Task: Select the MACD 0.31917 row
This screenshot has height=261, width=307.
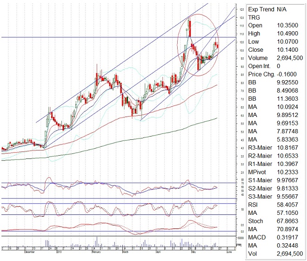Action: [x=274, y=237]
